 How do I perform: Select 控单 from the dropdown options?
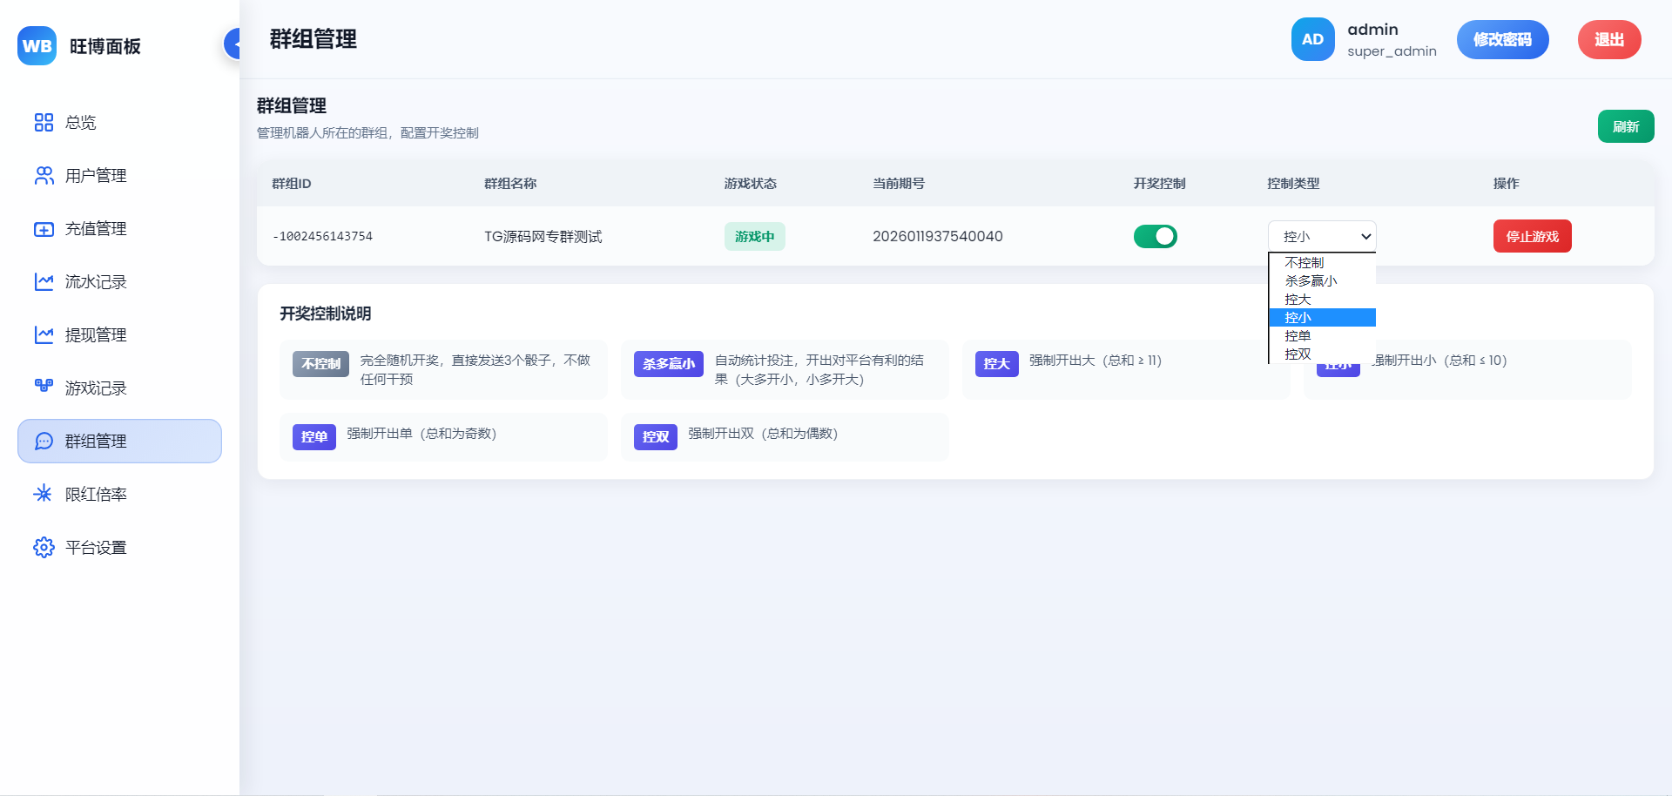pyautogui.click(x=1298, y=336)
